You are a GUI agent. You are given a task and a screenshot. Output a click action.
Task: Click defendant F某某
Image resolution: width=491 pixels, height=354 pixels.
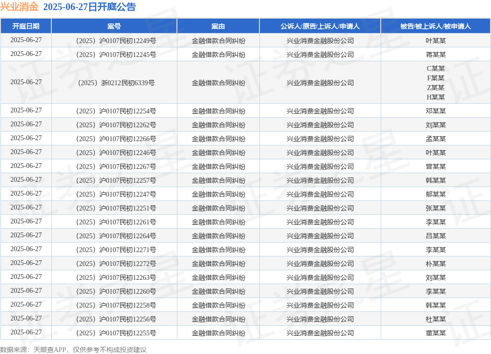coord(435,78)
